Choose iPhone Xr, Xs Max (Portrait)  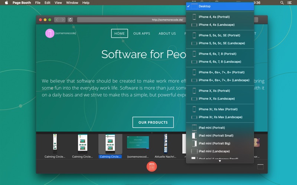[x=220, y=109]
